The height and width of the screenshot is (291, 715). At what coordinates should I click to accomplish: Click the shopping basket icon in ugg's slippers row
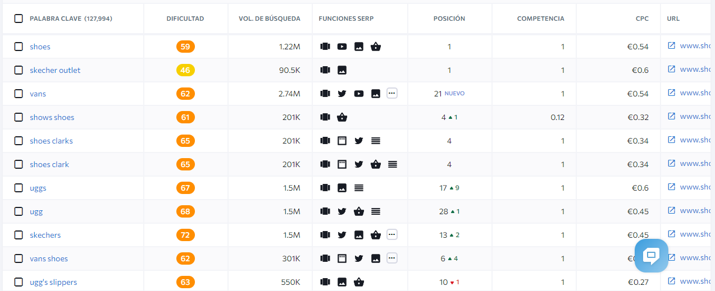pyautogui.click(x=359, y=282)
